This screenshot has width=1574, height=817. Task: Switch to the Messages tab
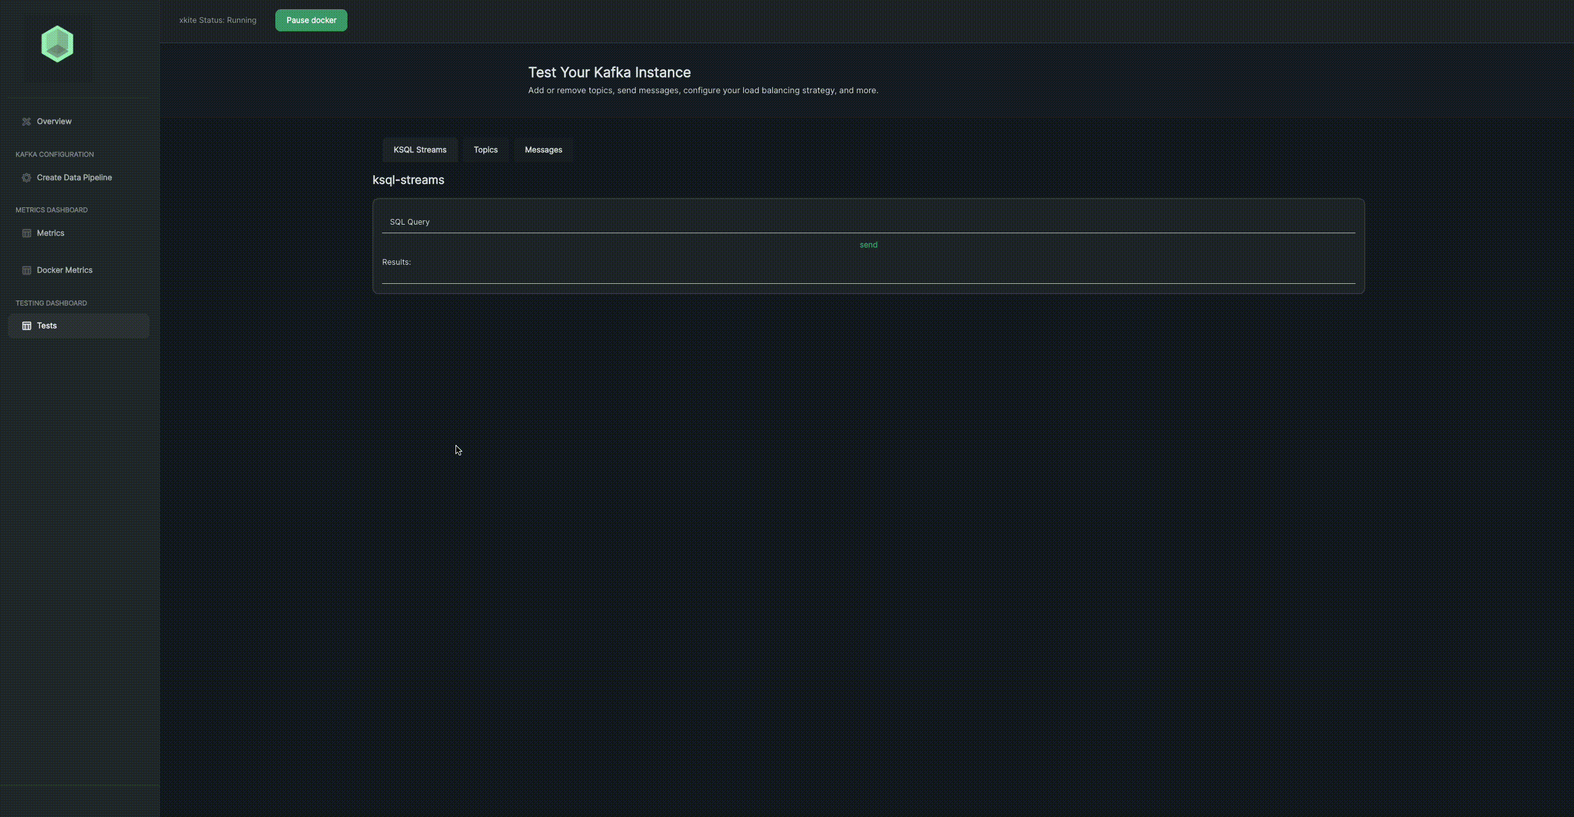543,150
